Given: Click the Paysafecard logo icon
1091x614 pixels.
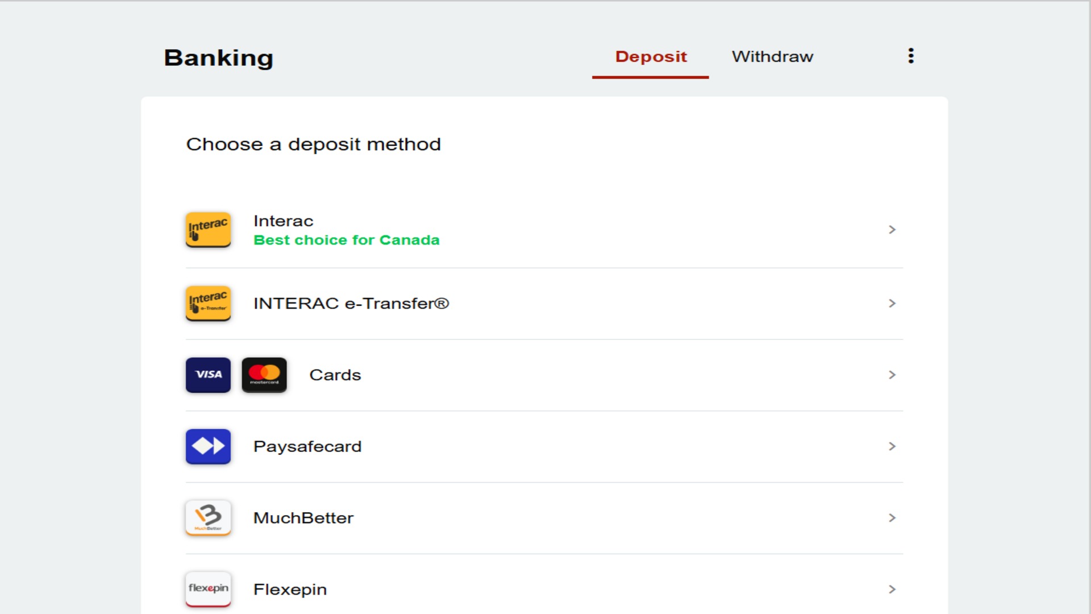Looking at the screenshot, I should click(x=208, y=447).
